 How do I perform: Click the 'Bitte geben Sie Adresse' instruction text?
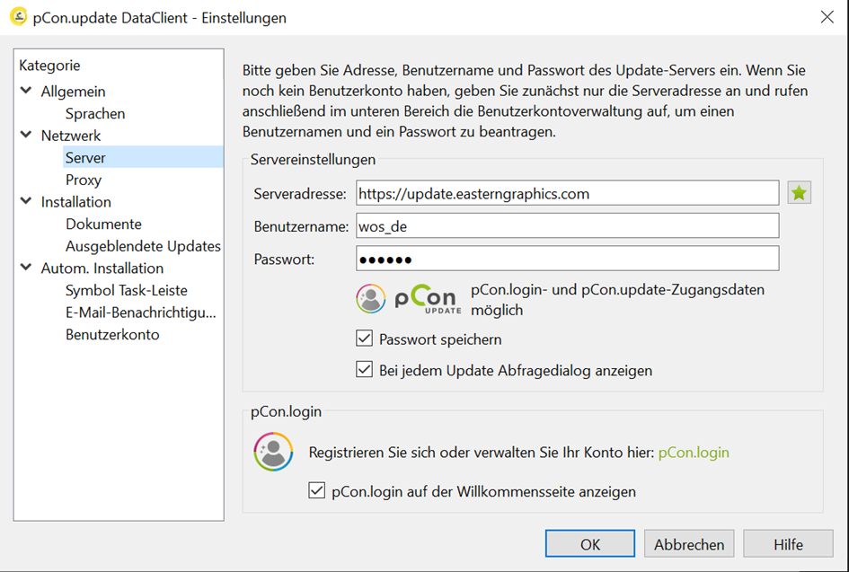526,101
